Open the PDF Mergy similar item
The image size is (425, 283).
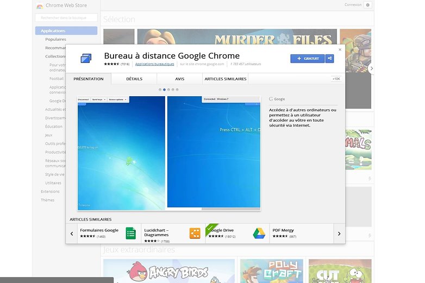coord(302,234)
